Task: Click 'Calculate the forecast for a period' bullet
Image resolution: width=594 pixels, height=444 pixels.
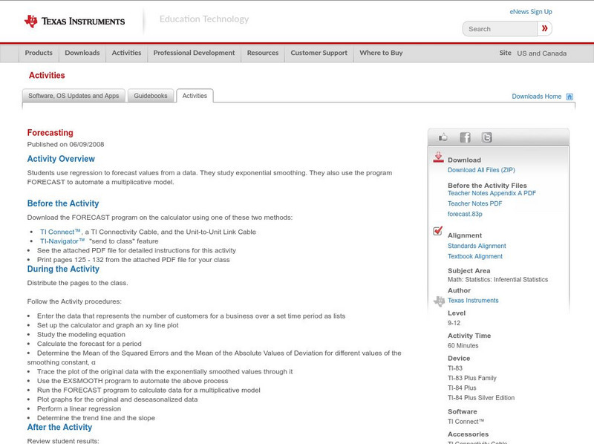Action: coord(89,344)
